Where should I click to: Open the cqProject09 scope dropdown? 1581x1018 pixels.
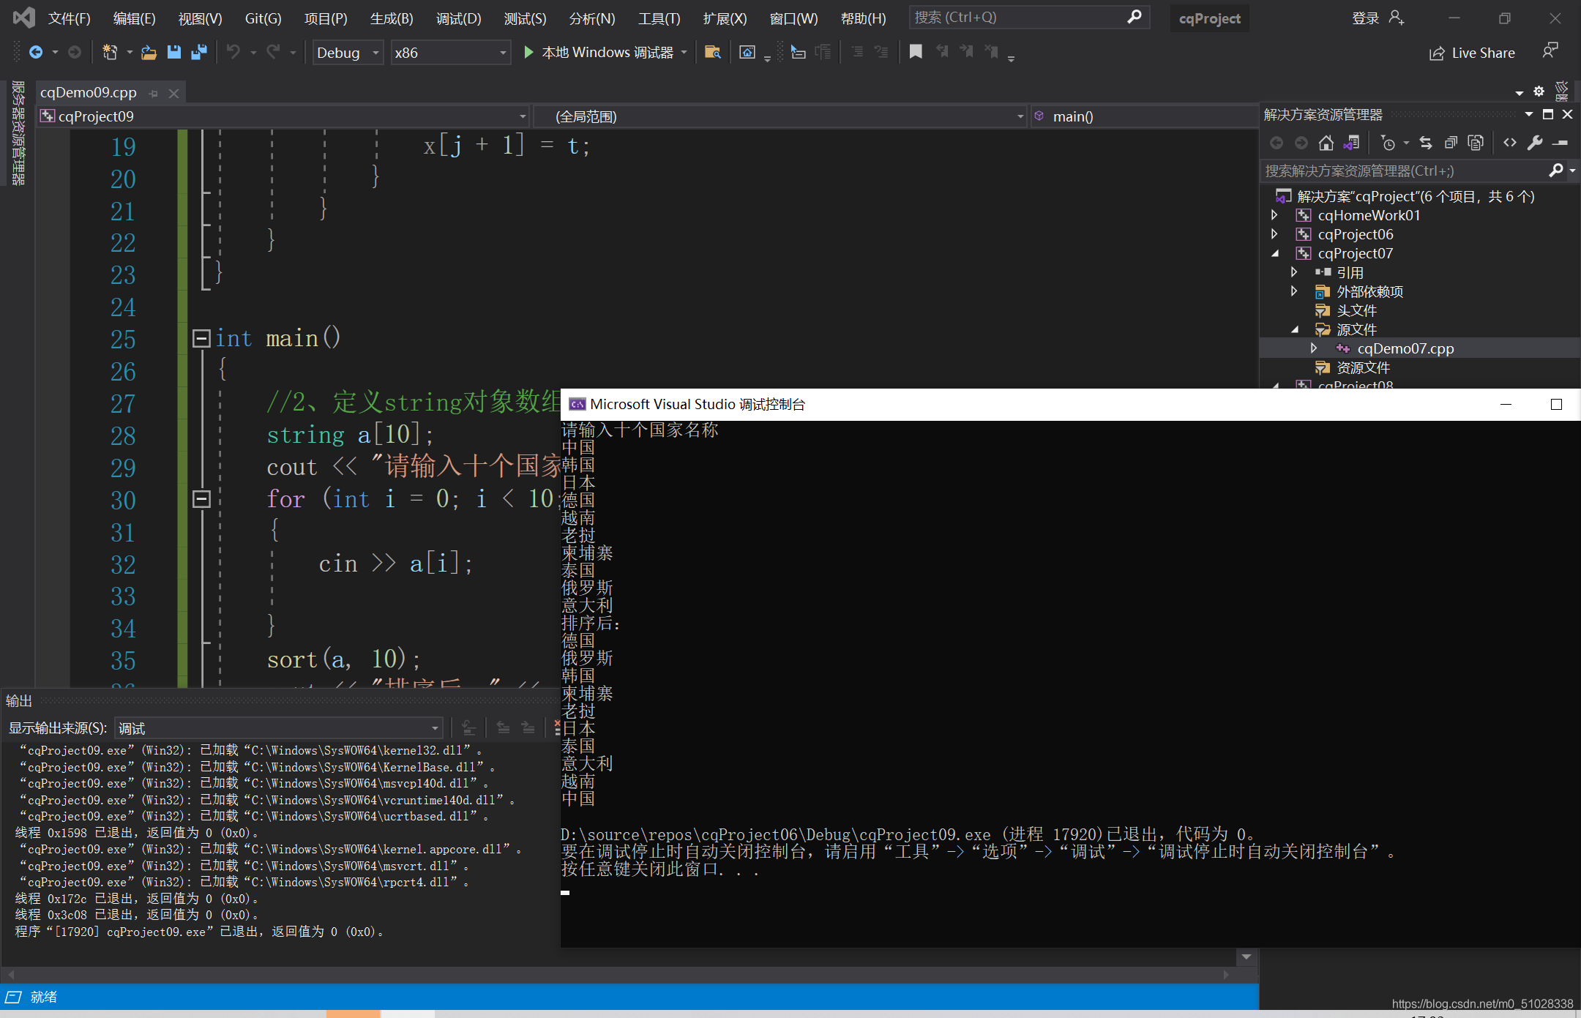[x=283, y=116]
